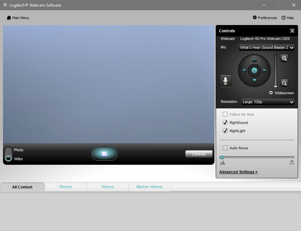Check the Follow my face checkbox
This screenshot has height=231, width=301.
(225, 114)
